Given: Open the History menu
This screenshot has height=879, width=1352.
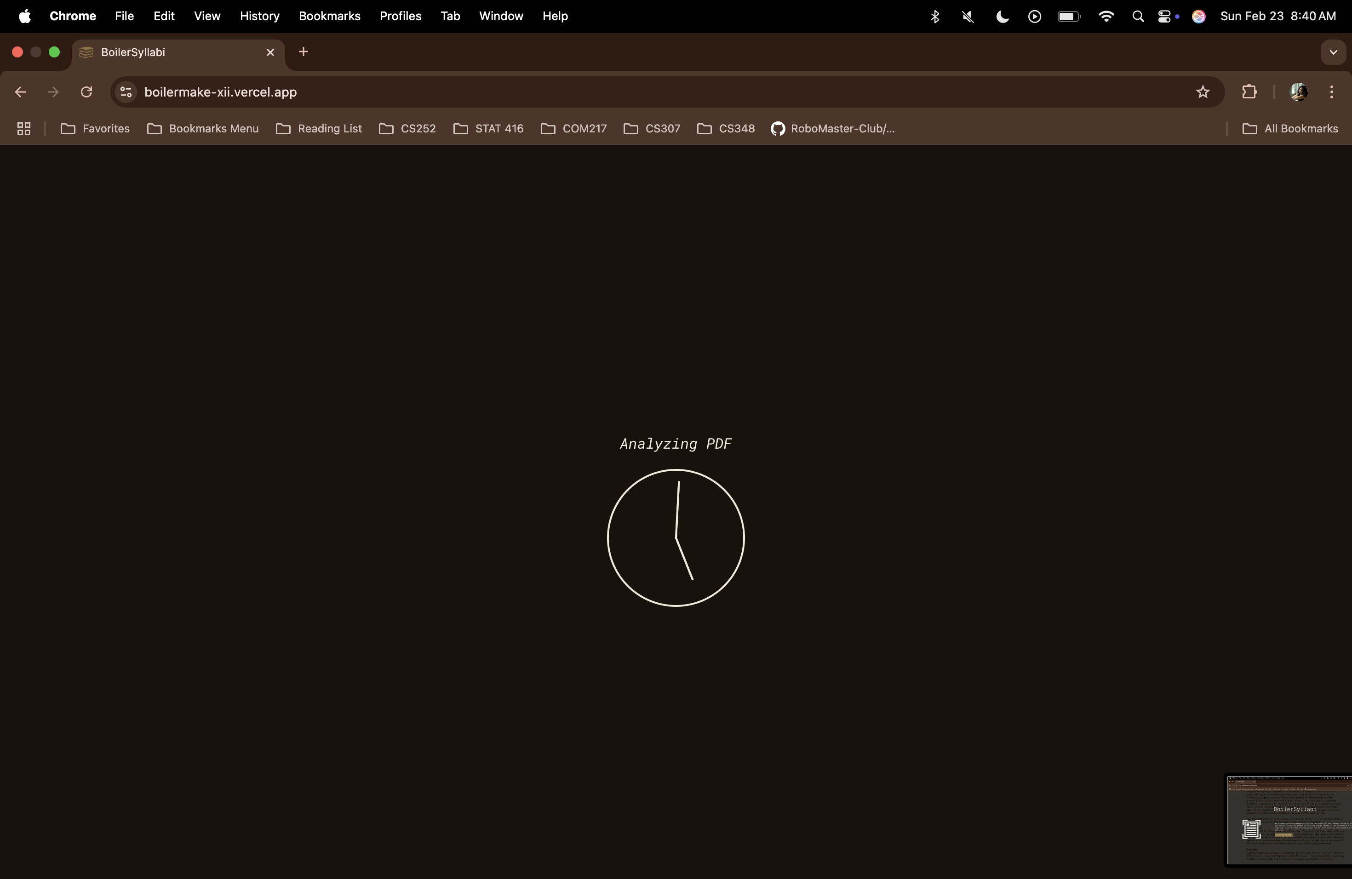Looking at the screenshot, I should pos(260,17).
